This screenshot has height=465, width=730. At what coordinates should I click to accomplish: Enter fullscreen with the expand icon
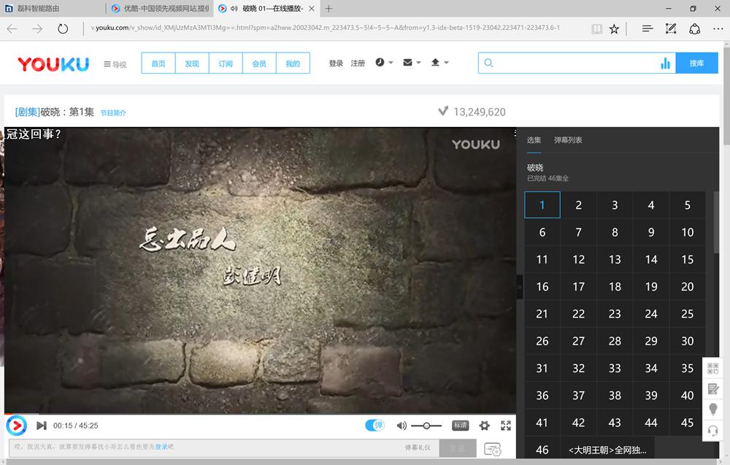tap(506, 425)
